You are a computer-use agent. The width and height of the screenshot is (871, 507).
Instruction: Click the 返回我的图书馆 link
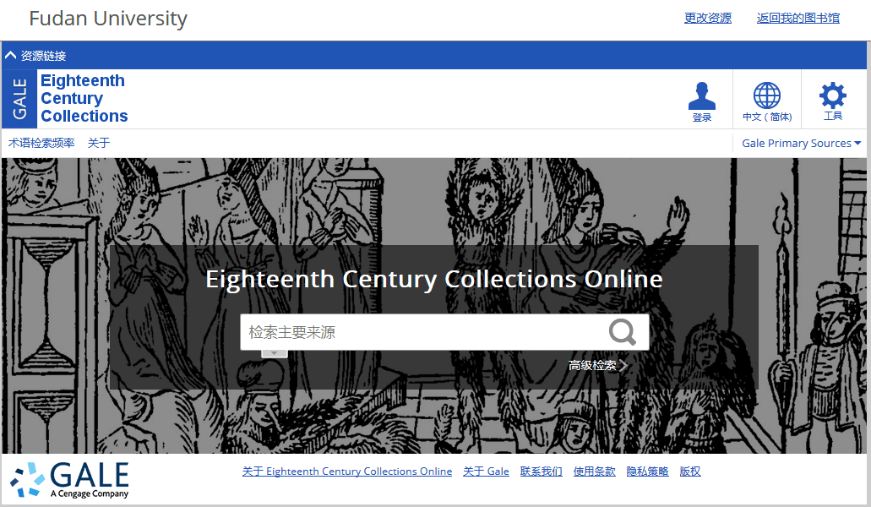(x=798, y=18)
